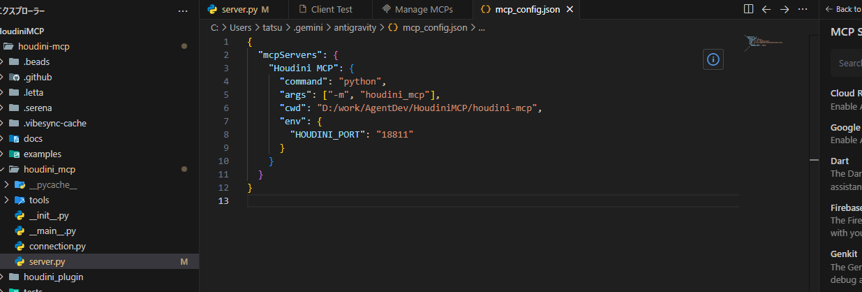This screenshot has width=862, height=292.
Task: Open the editor More Actions ellipsis
Action: 803,9
